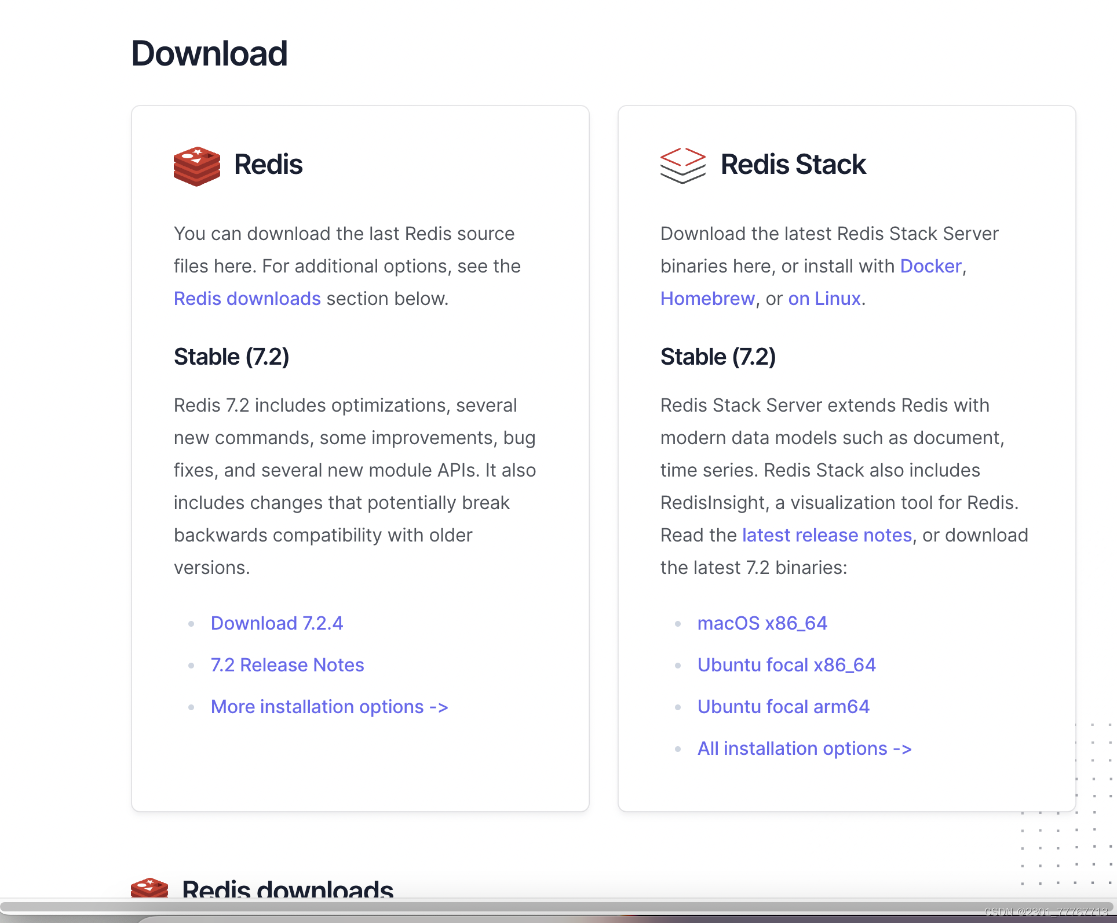Viewport: 1117px width, 923px height.
Task: Open the Docker install link
Action: [x=930, y=266]
